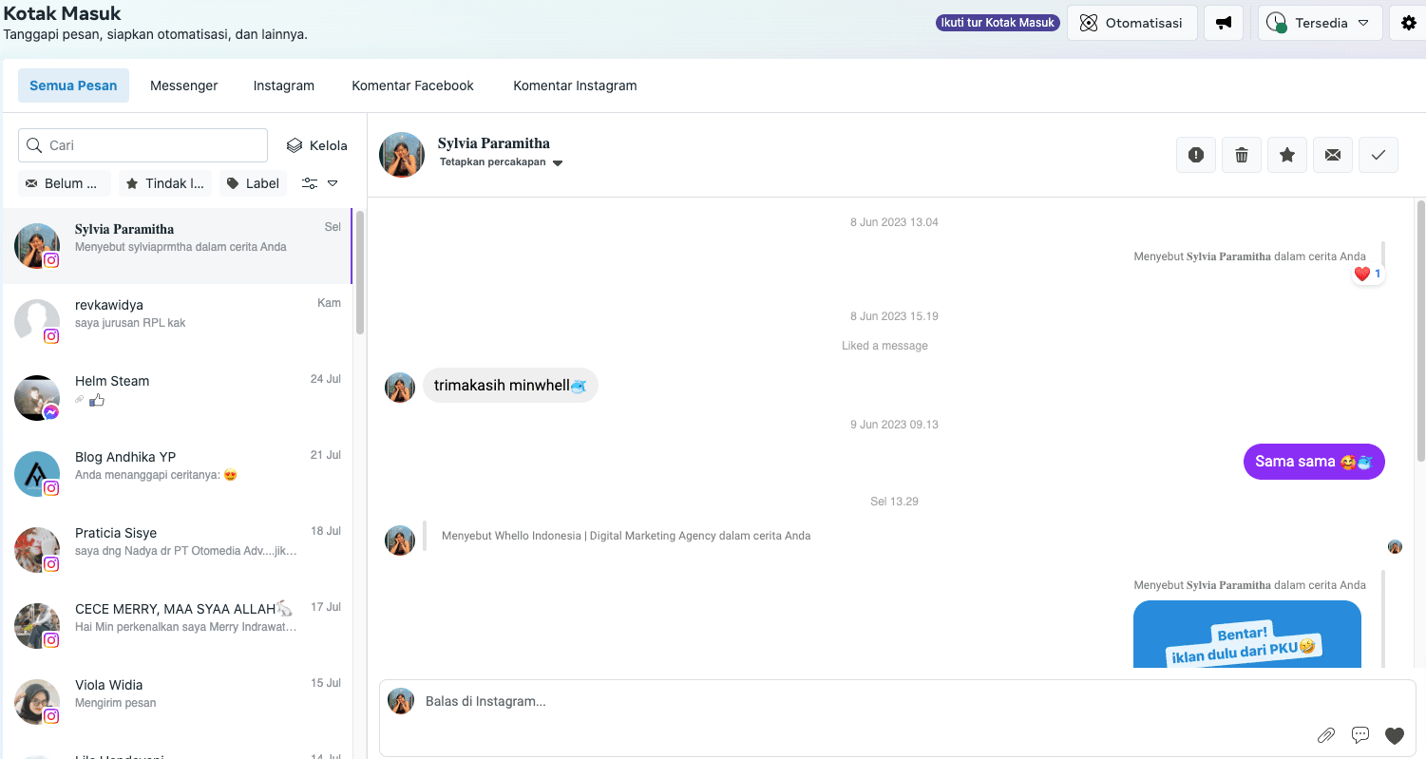Open saved replies speech bubble icon

pos(1360,734)
